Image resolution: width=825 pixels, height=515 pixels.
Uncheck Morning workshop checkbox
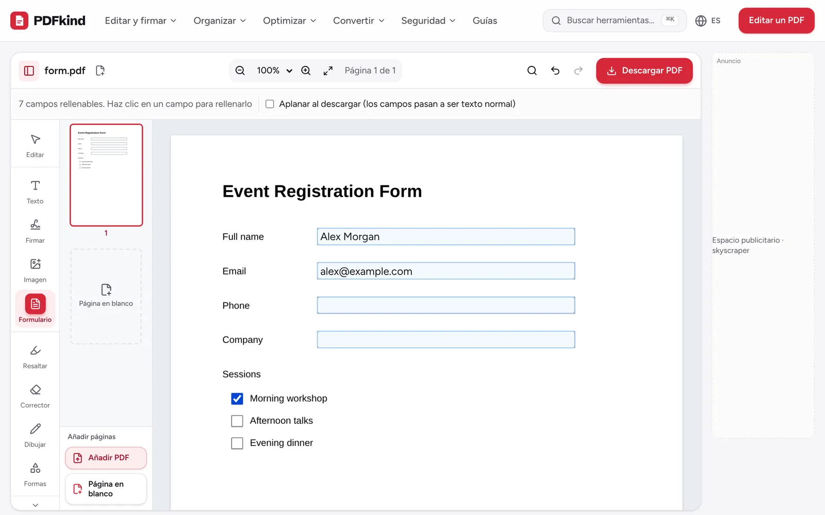tap(237, 399)
